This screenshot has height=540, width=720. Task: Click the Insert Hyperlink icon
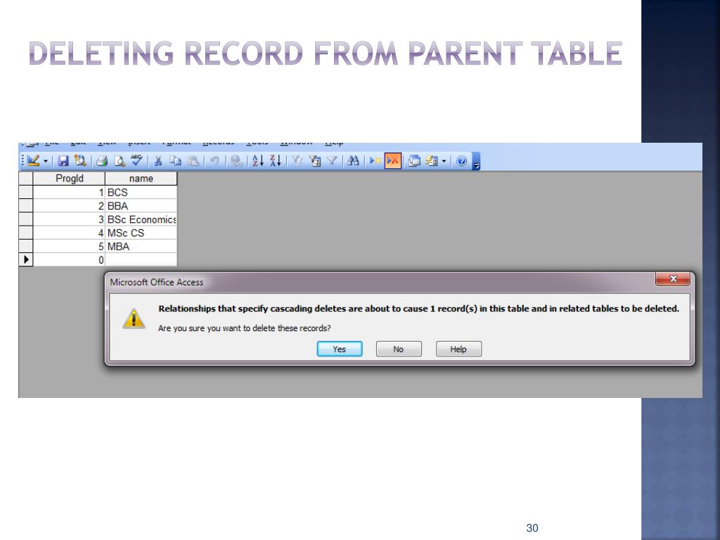click(x=236, y=161)
